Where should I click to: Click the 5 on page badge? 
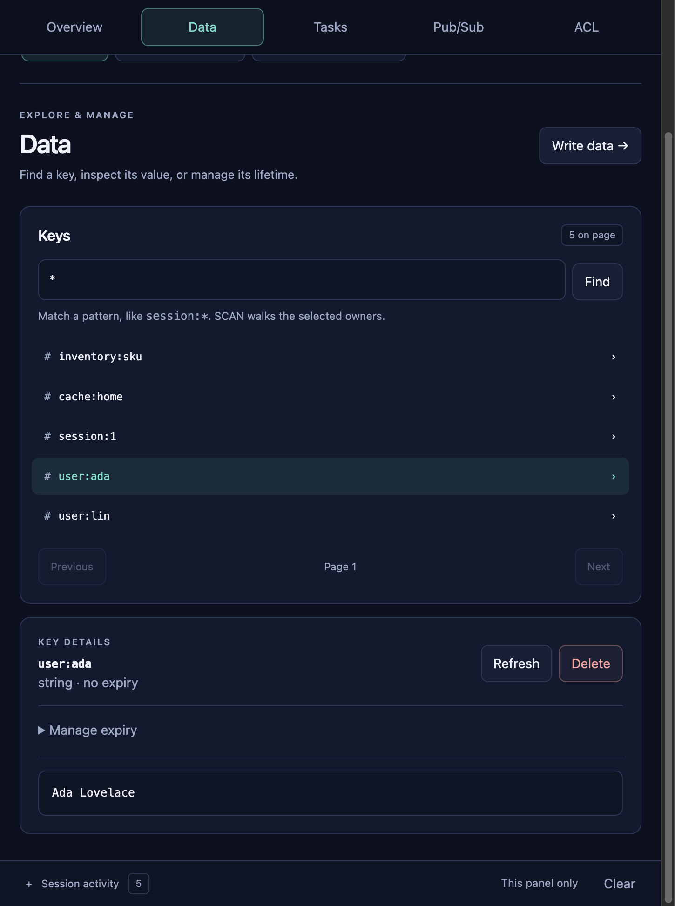(592, 235)
